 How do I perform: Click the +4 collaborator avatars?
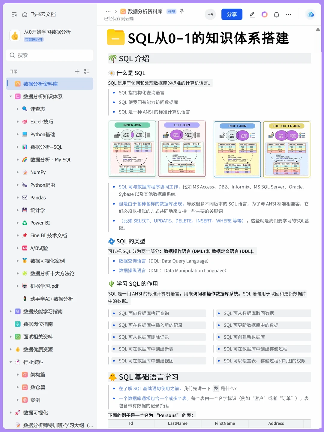[x=210, y=14]
